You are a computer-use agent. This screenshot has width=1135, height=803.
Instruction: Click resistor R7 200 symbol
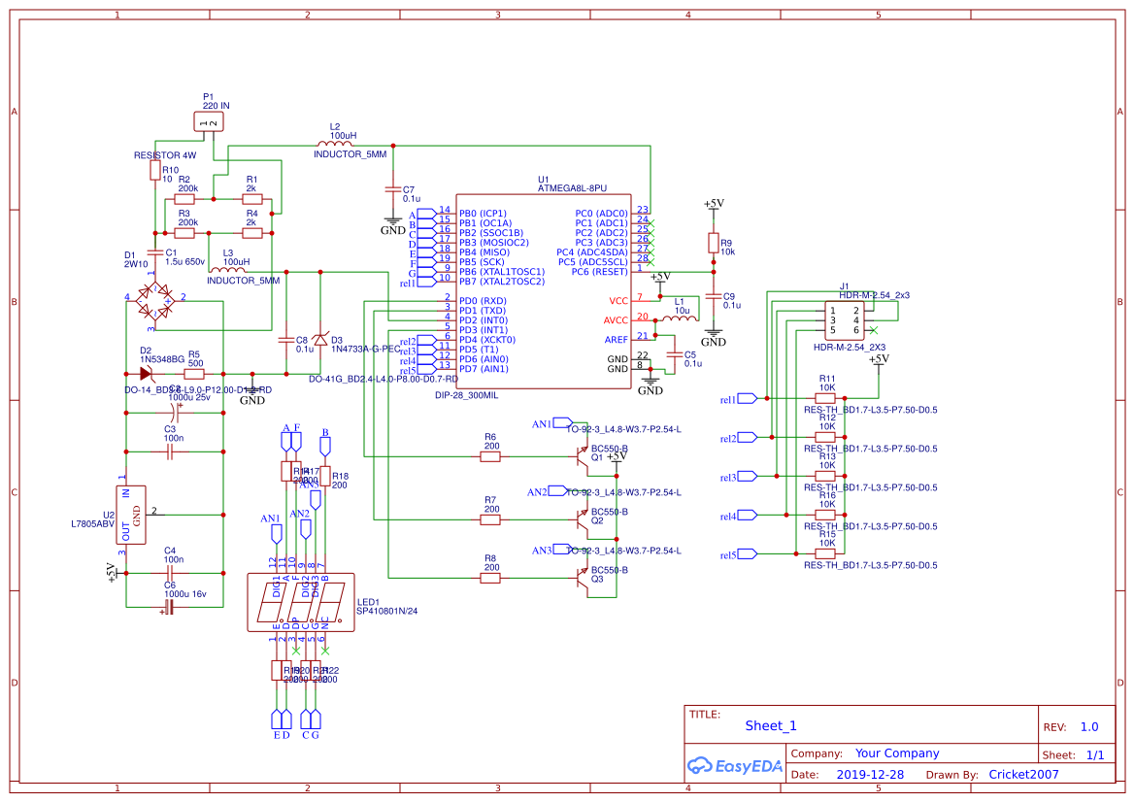click(x=490, y=519)
